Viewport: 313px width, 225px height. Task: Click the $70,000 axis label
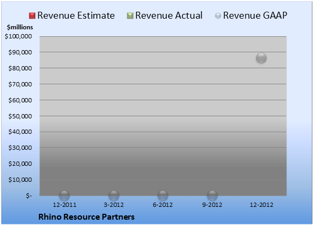tap(20, 84)
